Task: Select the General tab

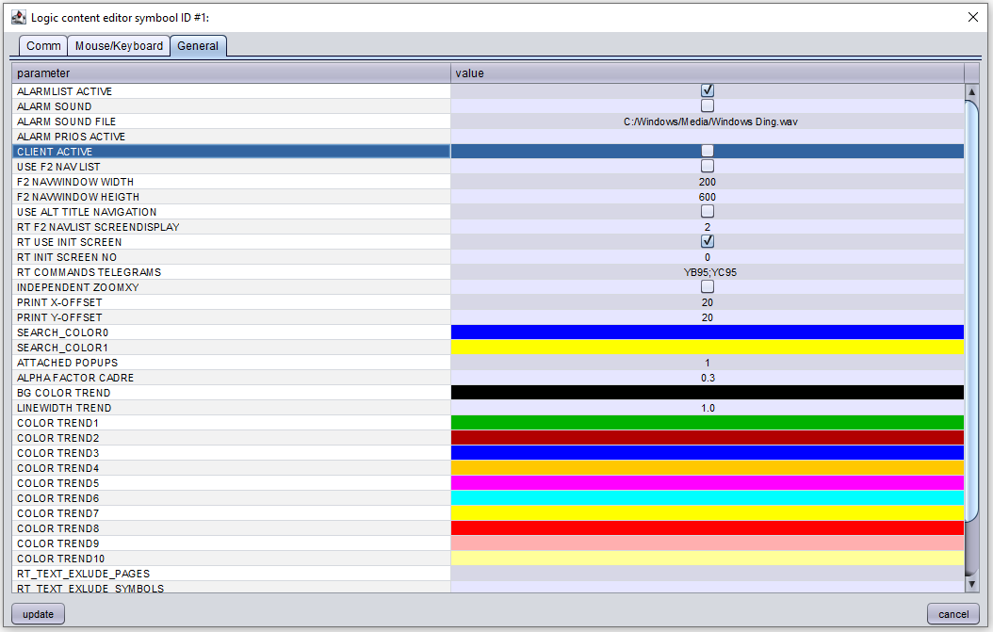Action: pyautogui.click(x=198, y=45)
